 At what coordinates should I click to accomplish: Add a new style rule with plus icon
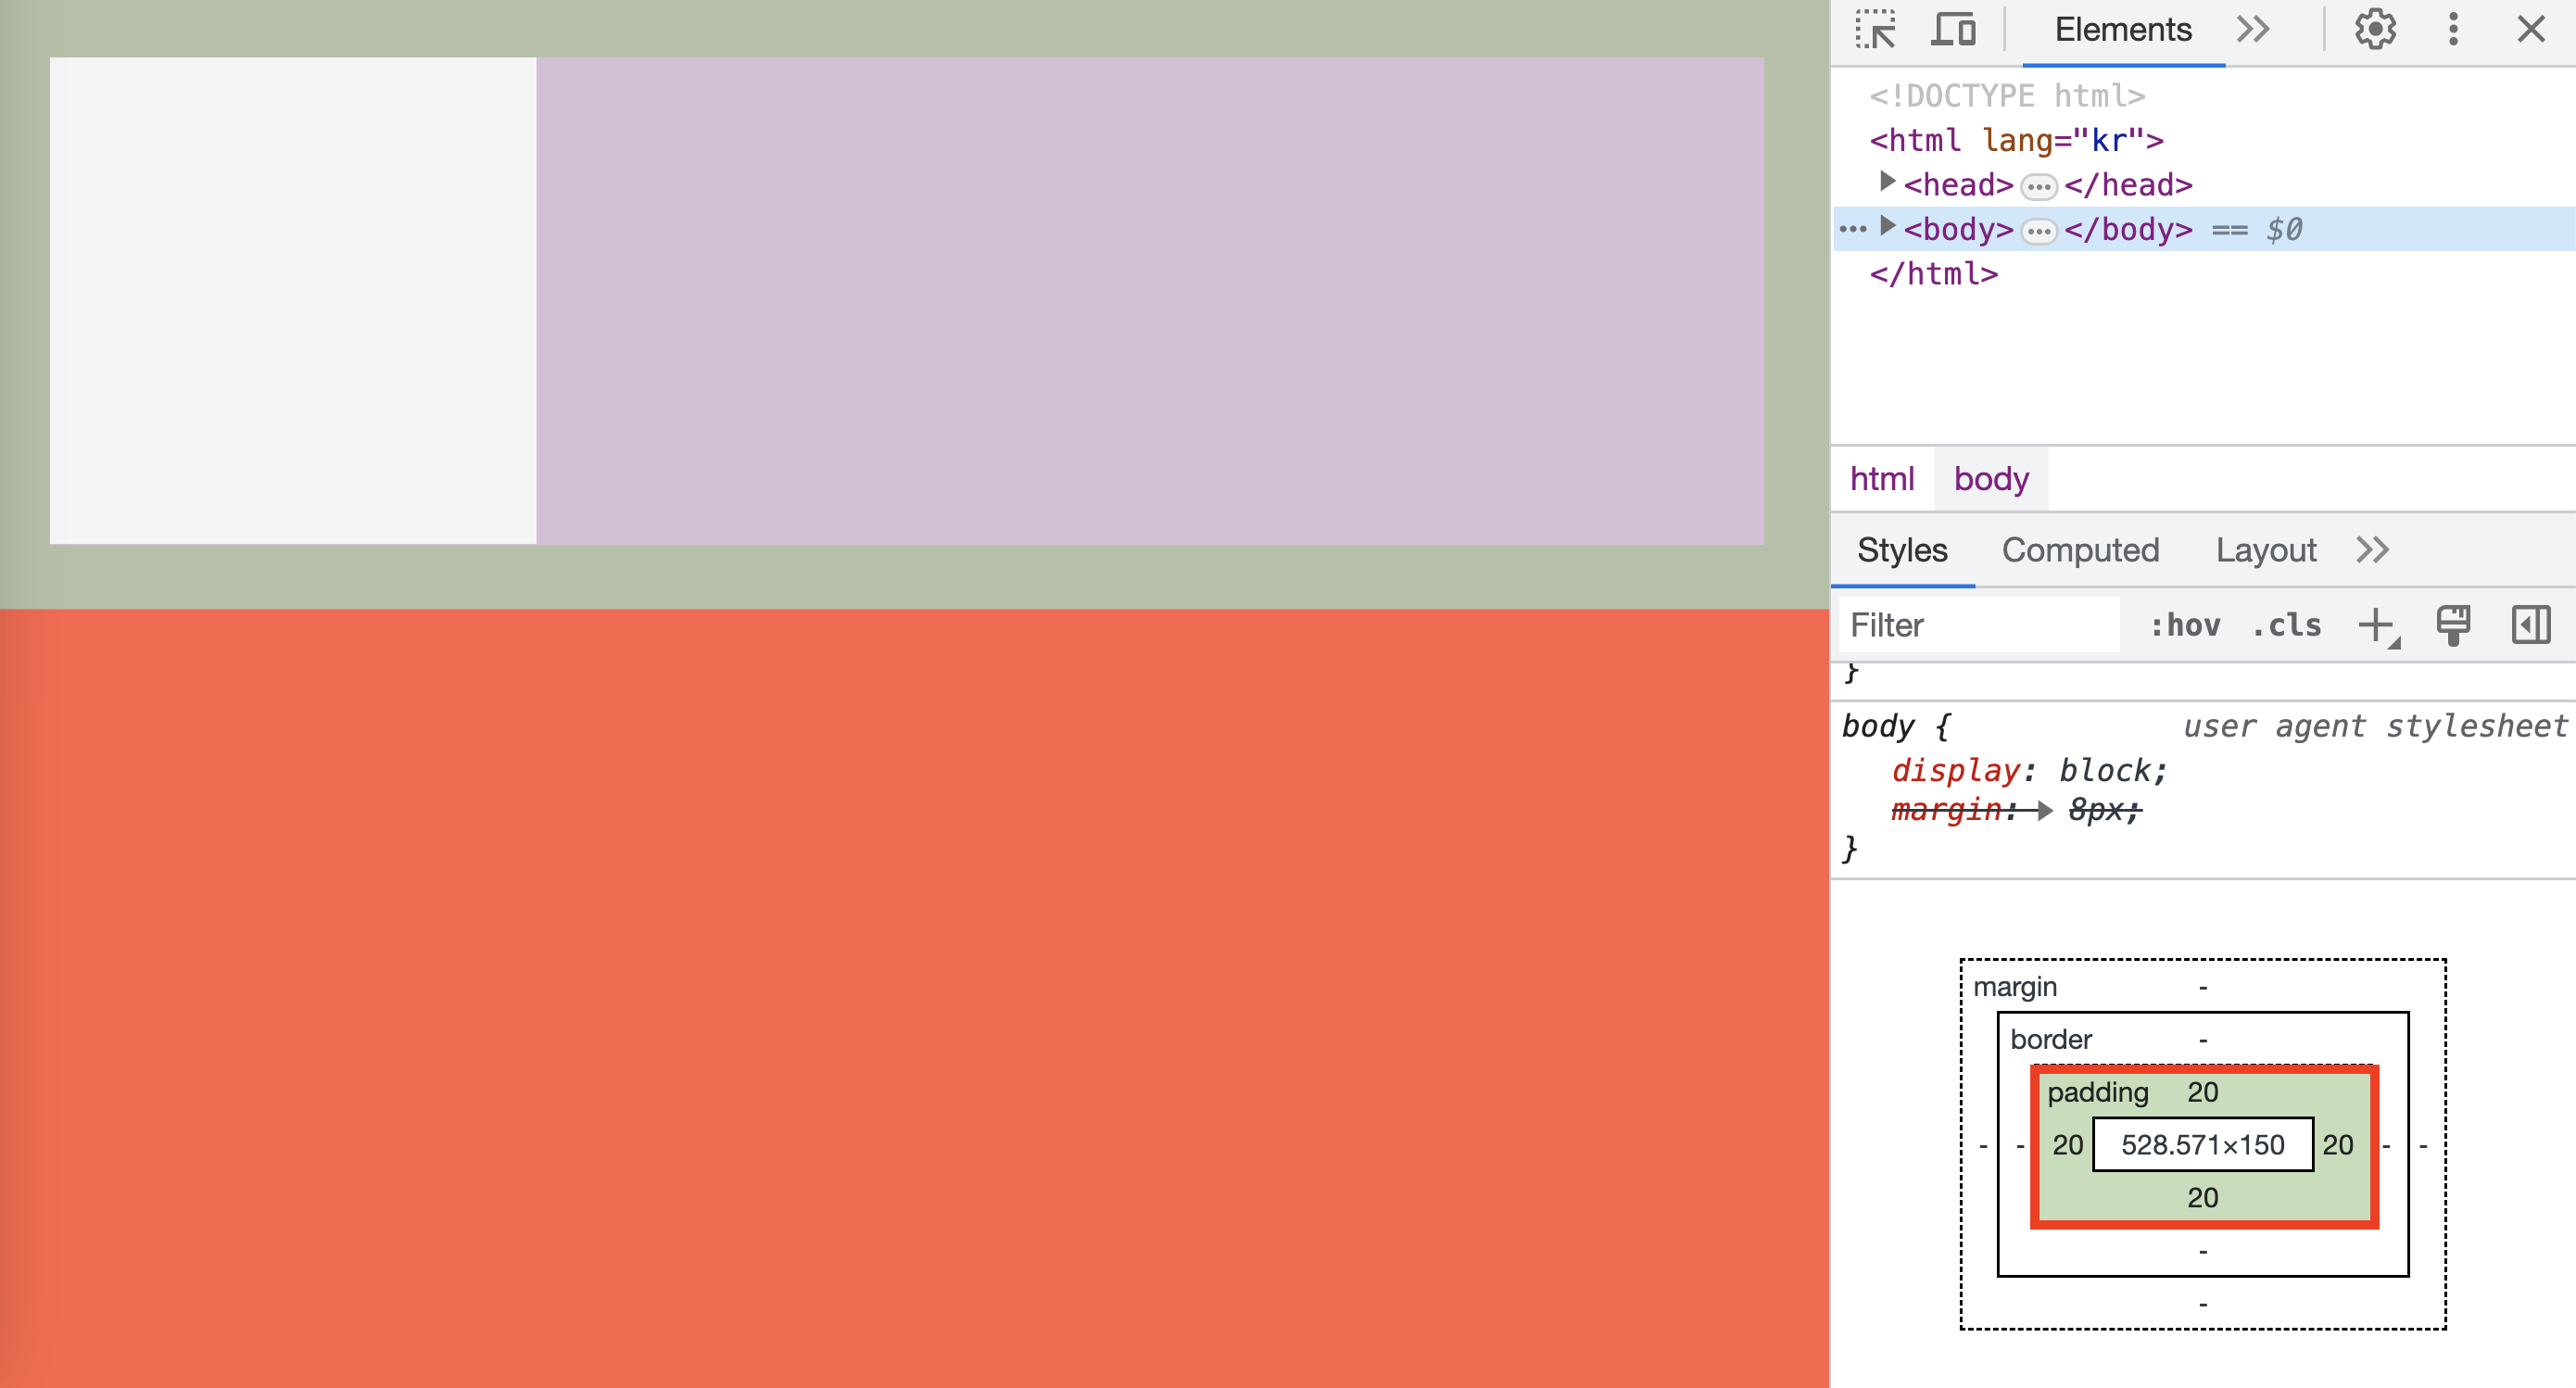(x=2376, y=625)
